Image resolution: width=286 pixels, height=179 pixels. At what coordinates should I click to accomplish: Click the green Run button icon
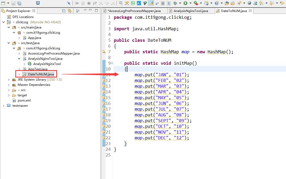(185, 3)
